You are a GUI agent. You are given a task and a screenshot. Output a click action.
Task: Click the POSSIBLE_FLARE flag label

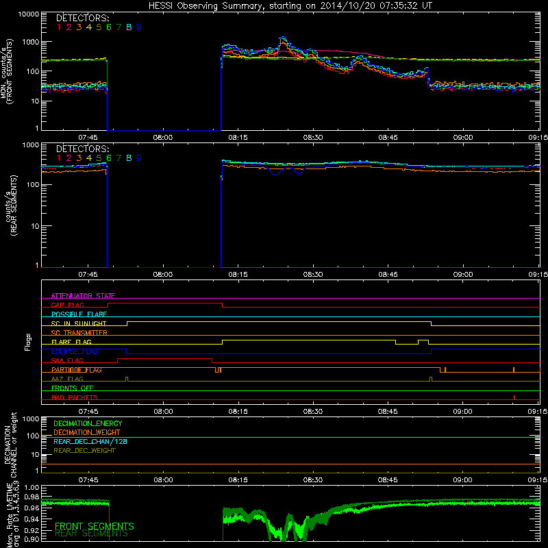tap(79, 314)
